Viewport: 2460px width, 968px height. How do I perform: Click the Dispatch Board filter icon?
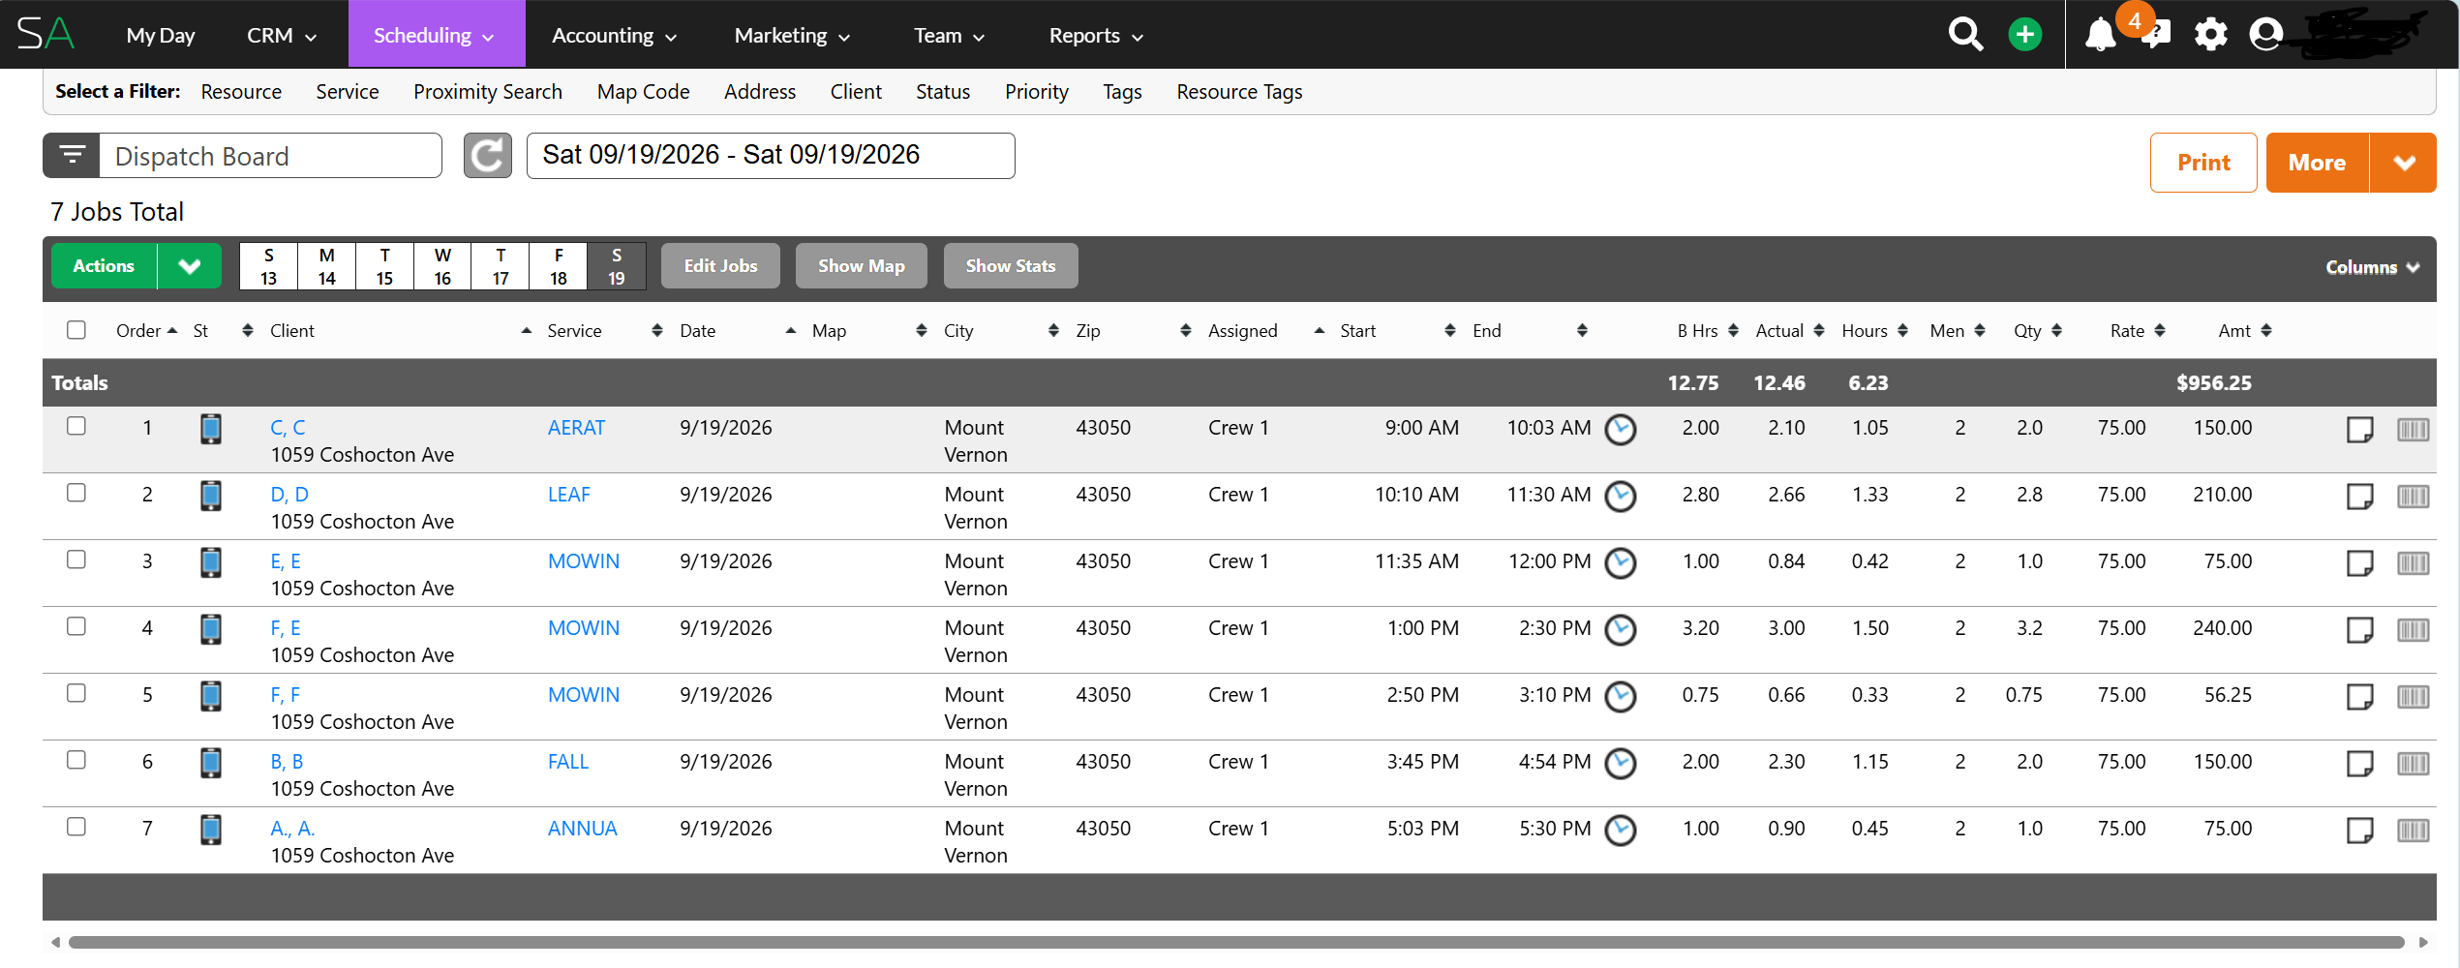72,156
